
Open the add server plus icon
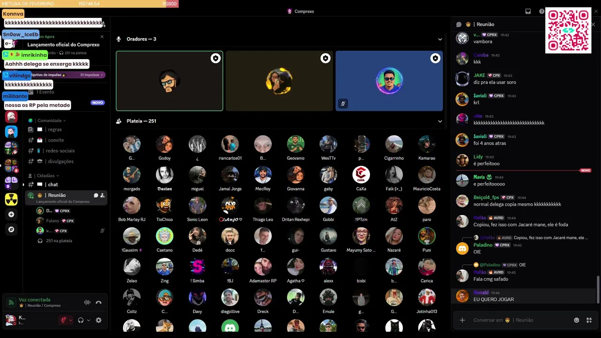[11, 215]
